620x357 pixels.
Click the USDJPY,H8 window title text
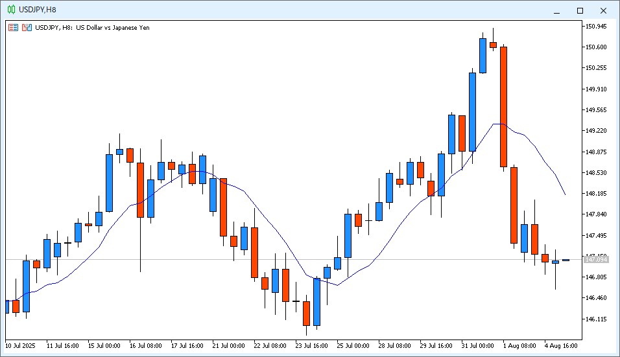coord(38,10)
